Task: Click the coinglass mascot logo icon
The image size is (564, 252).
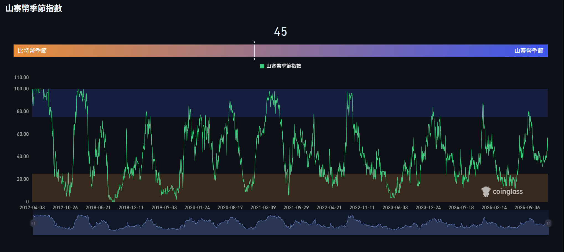Action: [486, 191]
